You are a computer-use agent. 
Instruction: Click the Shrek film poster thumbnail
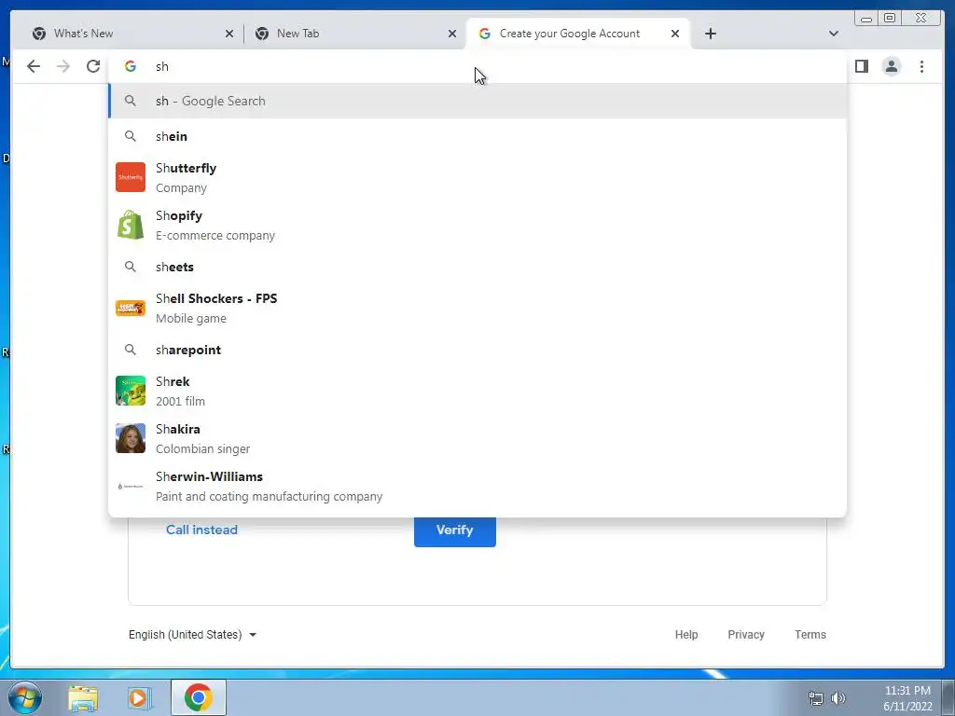[x=131, y=391]
